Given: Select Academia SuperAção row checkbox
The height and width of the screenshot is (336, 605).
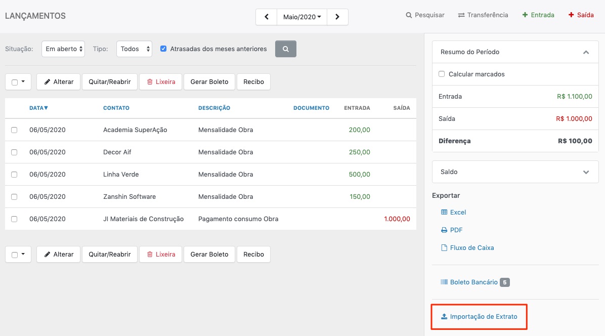Looking at the screenshot, I should (x=14, y=130).
